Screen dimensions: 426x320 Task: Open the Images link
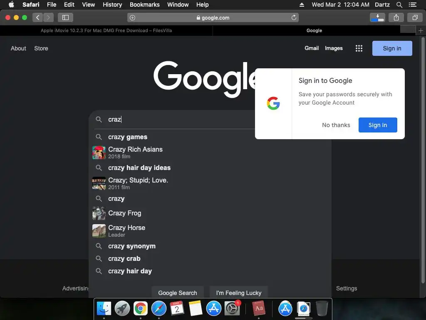click(334, 48)
